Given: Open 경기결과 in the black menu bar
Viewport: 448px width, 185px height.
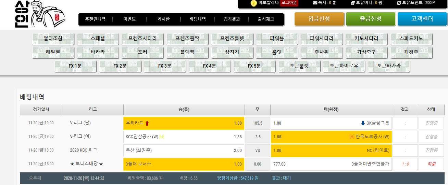Looking at the screenshot, I should [x=232, y=19].
